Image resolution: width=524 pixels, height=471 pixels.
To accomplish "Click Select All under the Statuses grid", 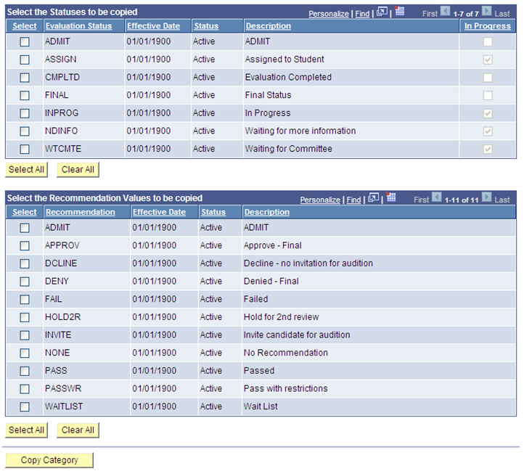I will [26, 170].
